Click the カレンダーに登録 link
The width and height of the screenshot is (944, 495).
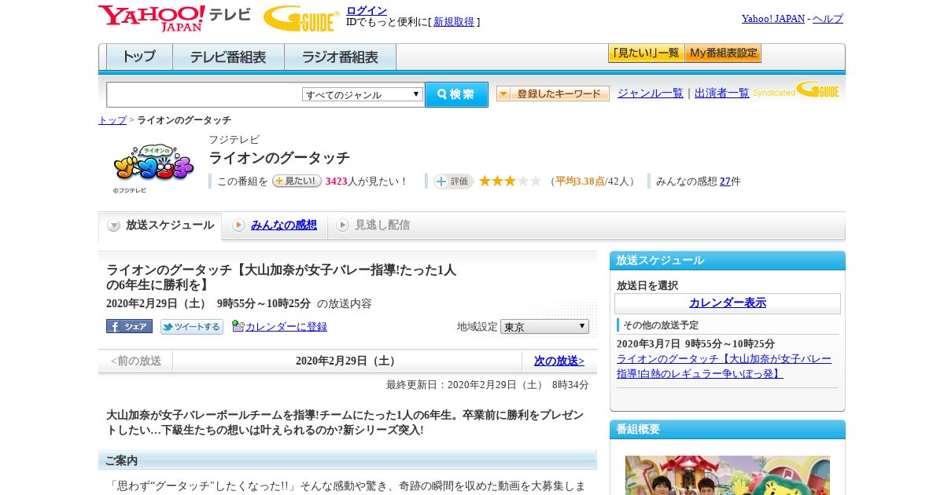(x=286, y=326)
